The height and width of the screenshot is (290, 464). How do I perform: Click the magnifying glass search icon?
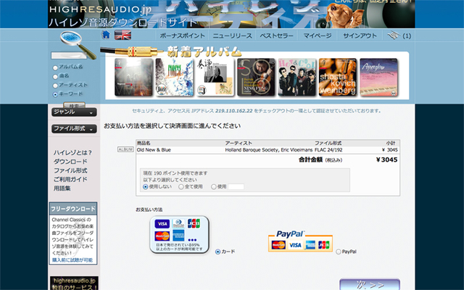[x=78, y=45]
